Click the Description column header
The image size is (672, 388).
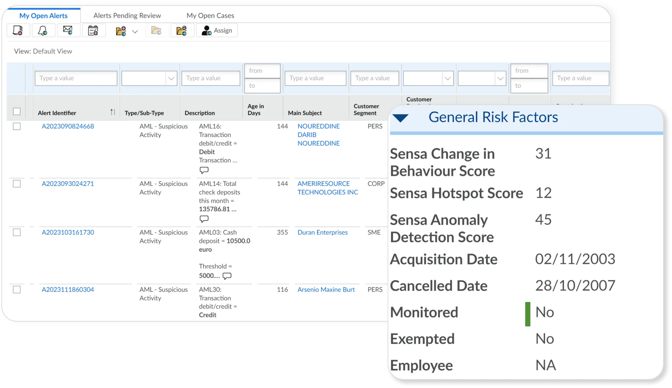(x=199, y=113)
